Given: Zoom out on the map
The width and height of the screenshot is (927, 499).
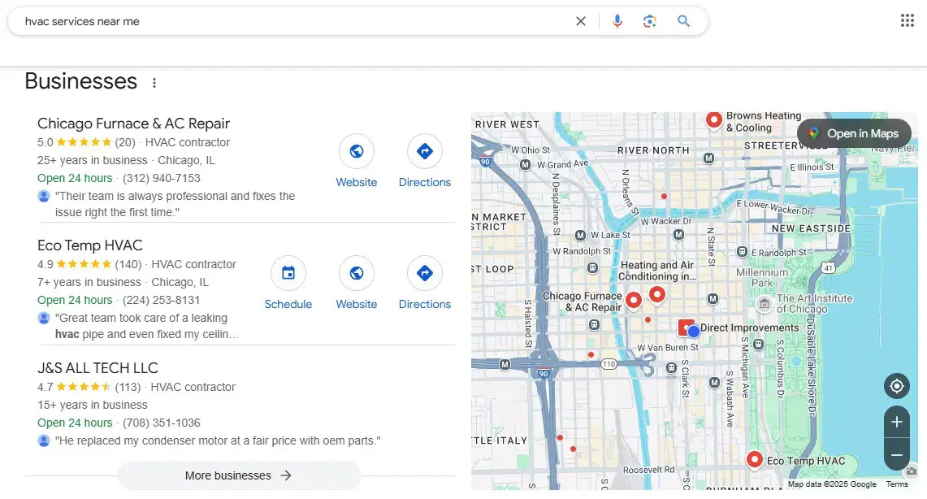Looking at the screenshot, I should tap(897, 454).
